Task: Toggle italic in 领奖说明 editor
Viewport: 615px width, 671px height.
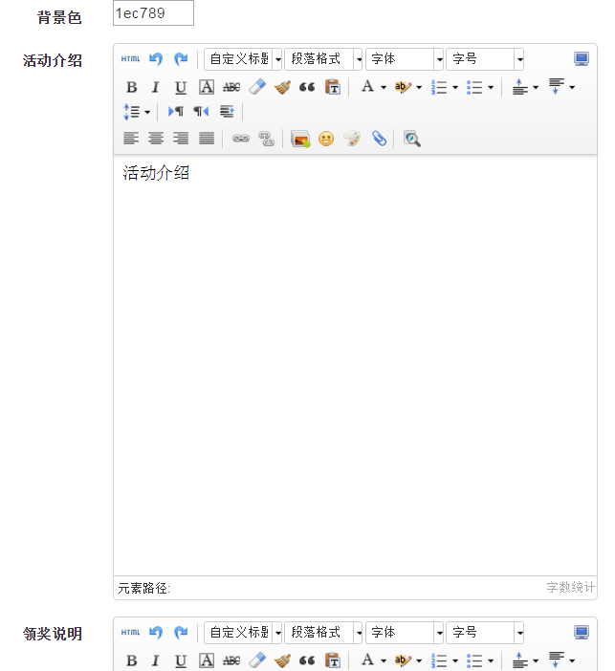Action: coord(156,660)
